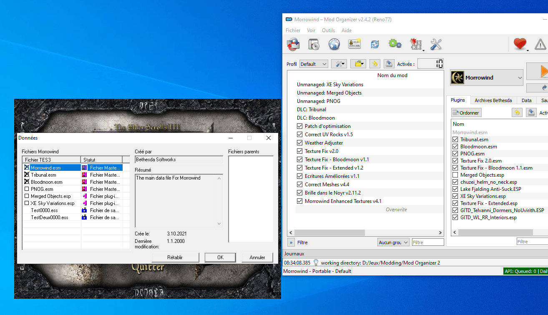Enable Merged Objects.esp in Mod Organizer plugins list
The image size is (548, 315).
455,175
